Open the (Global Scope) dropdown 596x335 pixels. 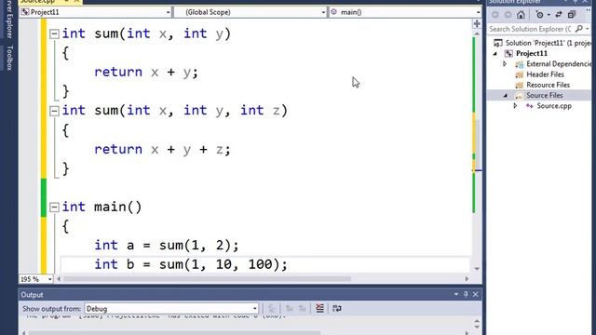(251, 12)
